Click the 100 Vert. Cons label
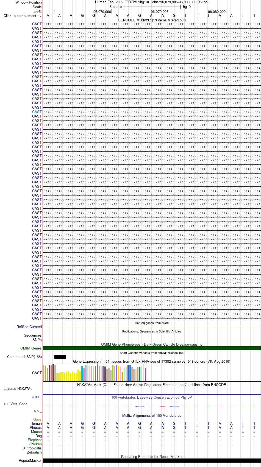 [15, 404]
